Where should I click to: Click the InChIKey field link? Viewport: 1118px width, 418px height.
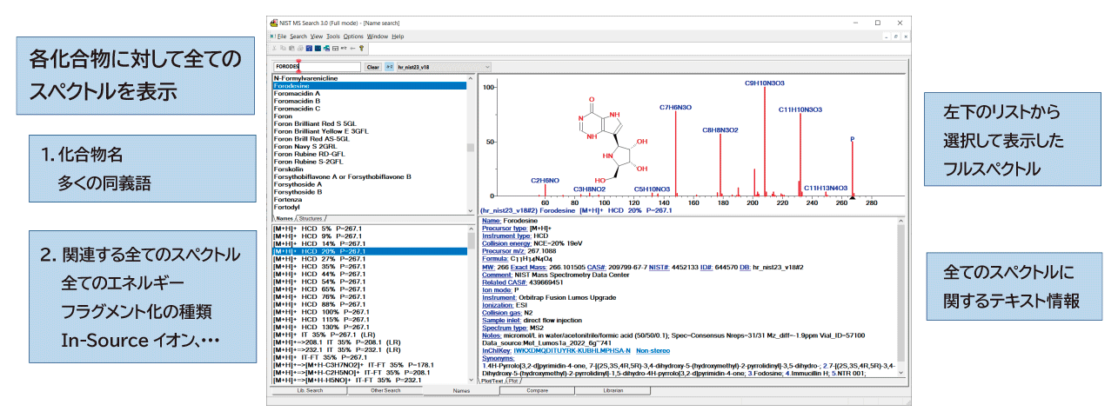coord(495,350)
